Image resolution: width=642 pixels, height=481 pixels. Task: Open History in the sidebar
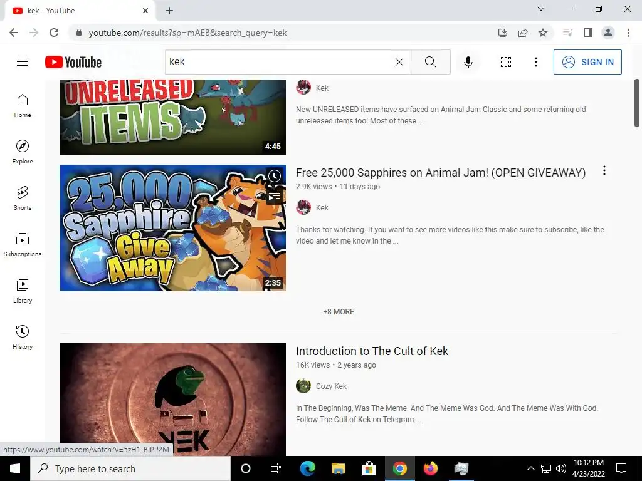pos(23,337)
